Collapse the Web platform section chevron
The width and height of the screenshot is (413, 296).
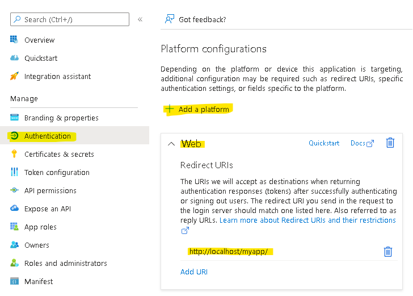coord(171,144)
